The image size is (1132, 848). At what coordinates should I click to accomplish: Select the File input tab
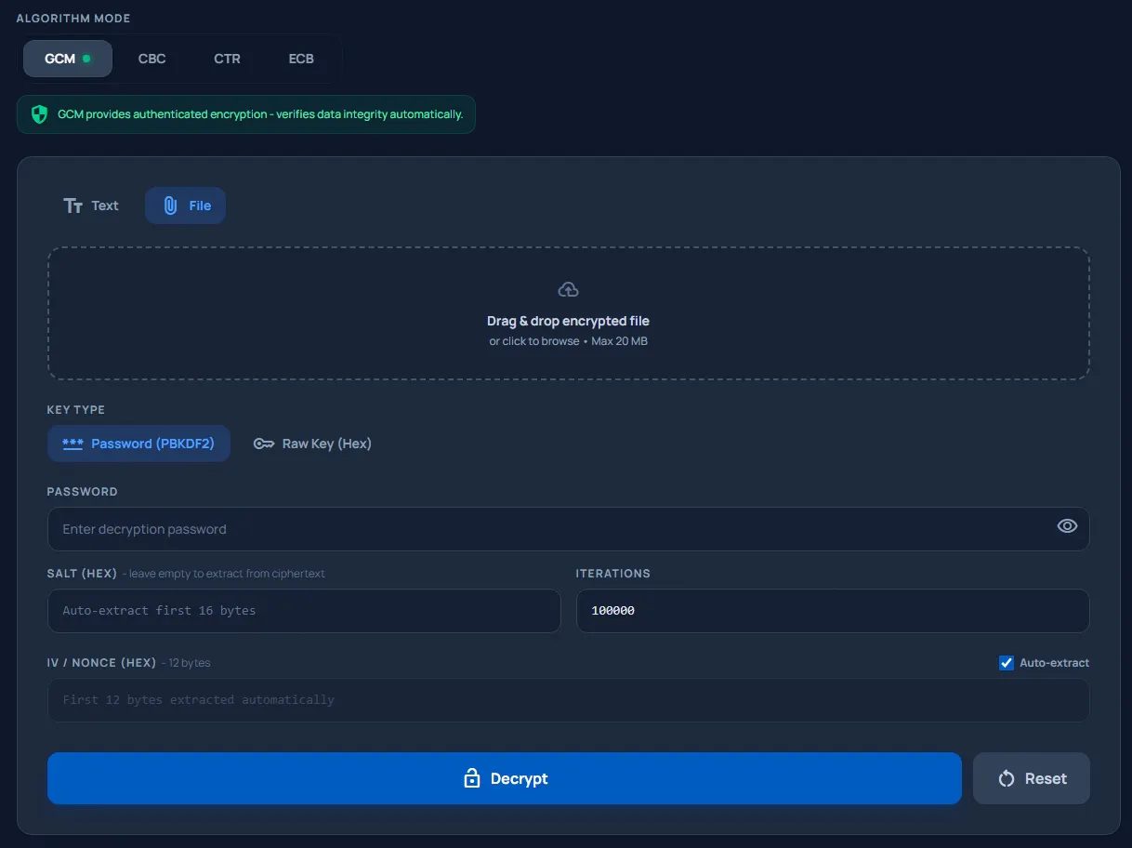[186, 205]
